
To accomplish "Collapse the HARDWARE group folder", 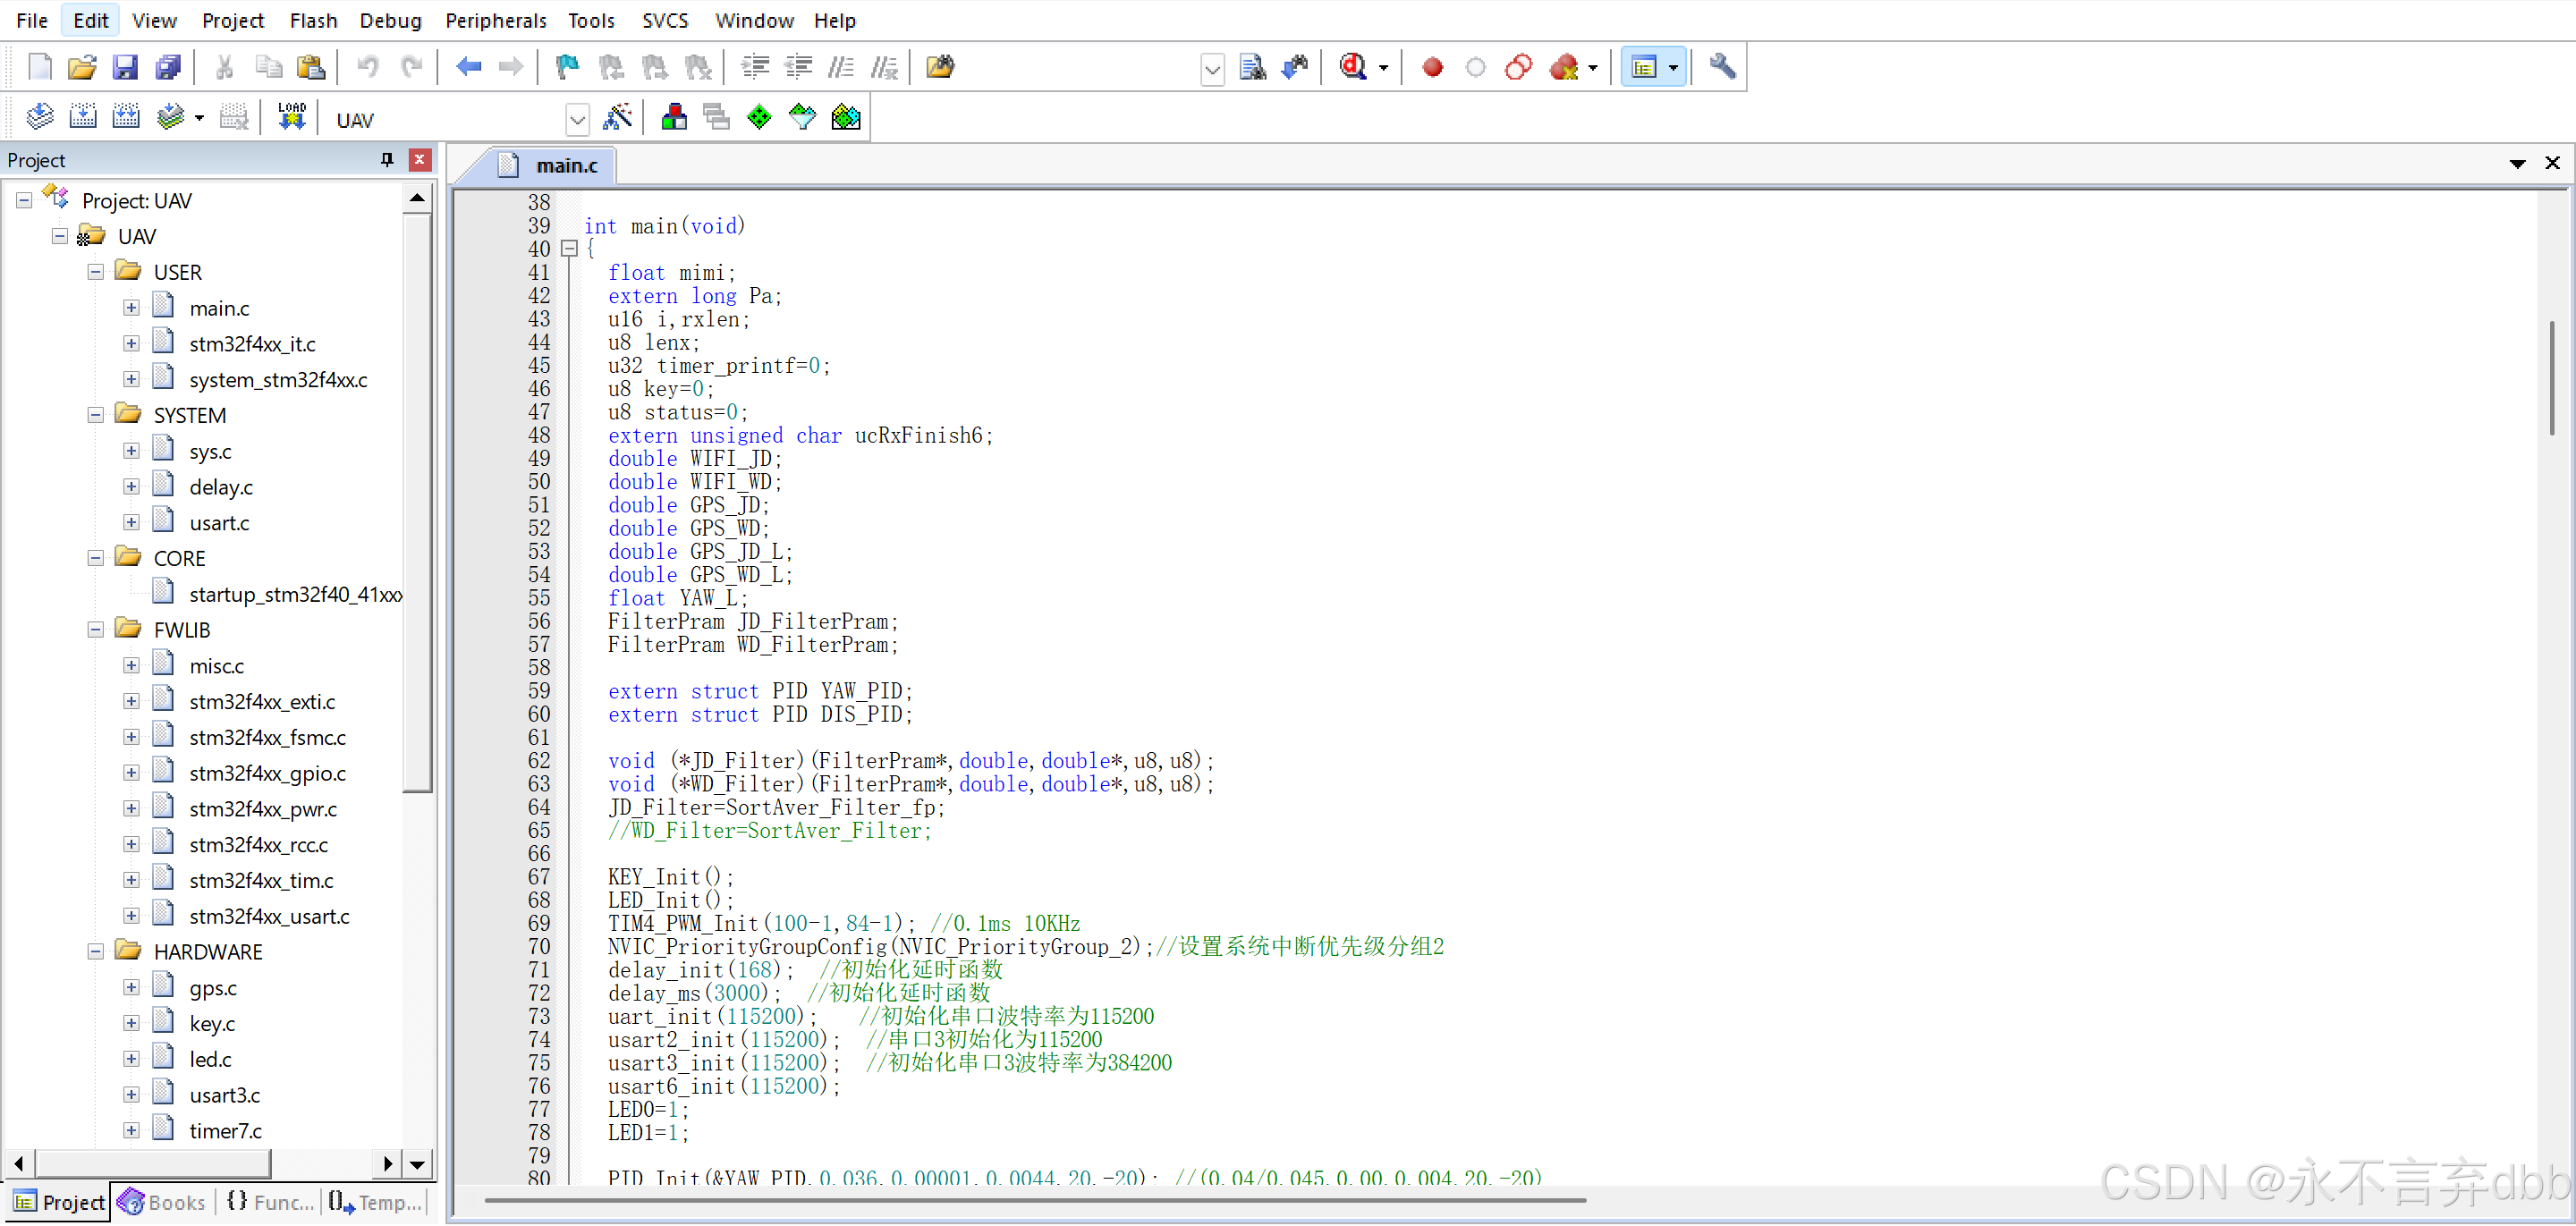I will (96, 952).
